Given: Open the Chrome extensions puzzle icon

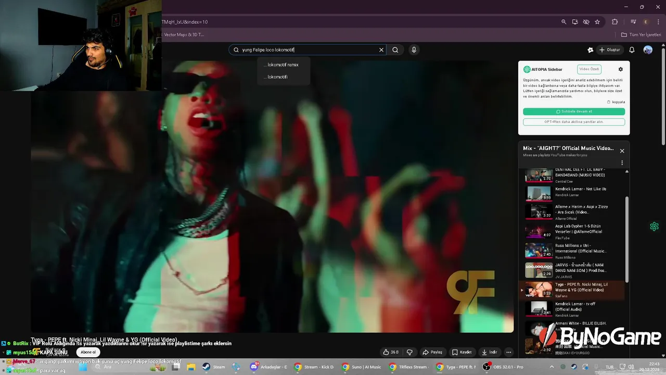Looking at the screenshot, I should click(614, 22).
